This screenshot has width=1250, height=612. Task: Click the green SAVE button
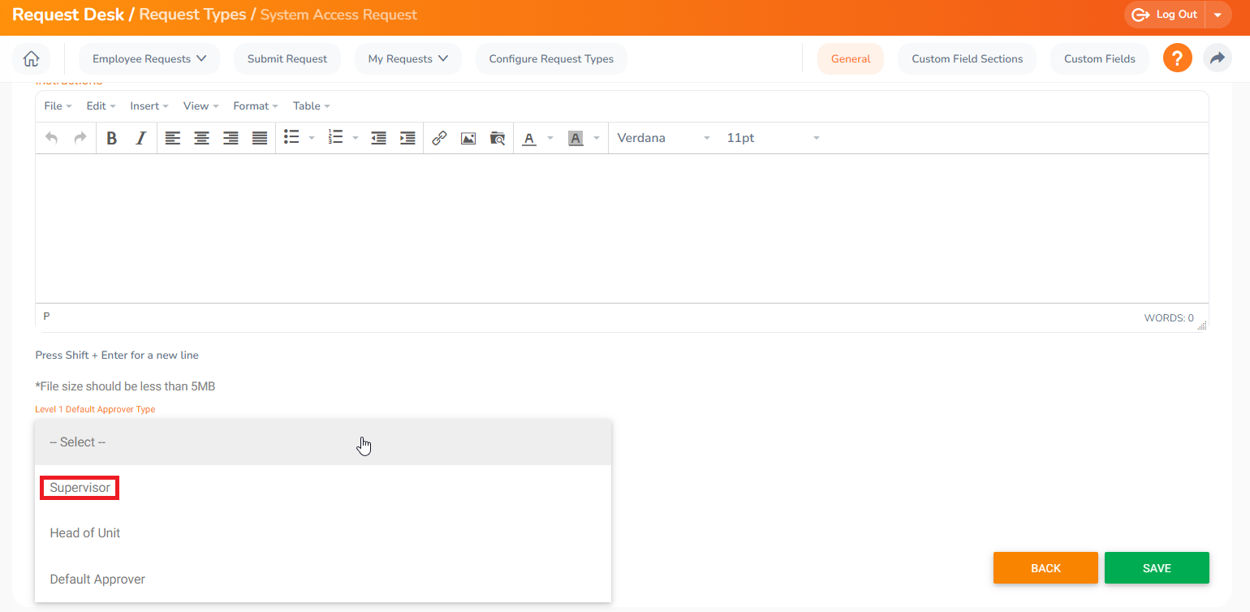[1156, 568]
